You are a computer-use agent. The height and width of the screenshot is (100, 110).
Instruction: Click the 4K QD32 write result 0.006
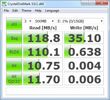(84, 79)
